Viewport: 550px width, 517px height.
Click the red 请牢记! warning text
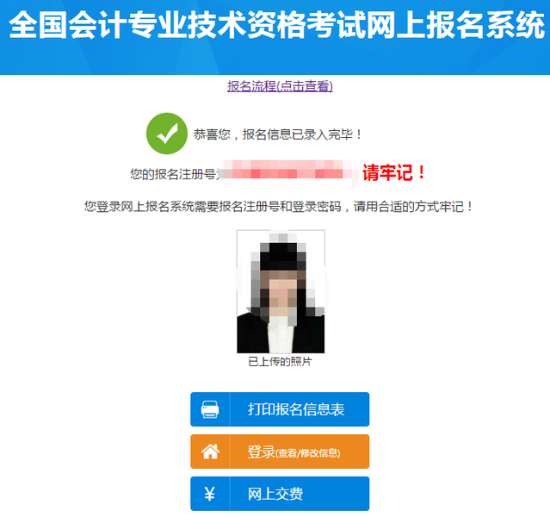coord(394,172)
